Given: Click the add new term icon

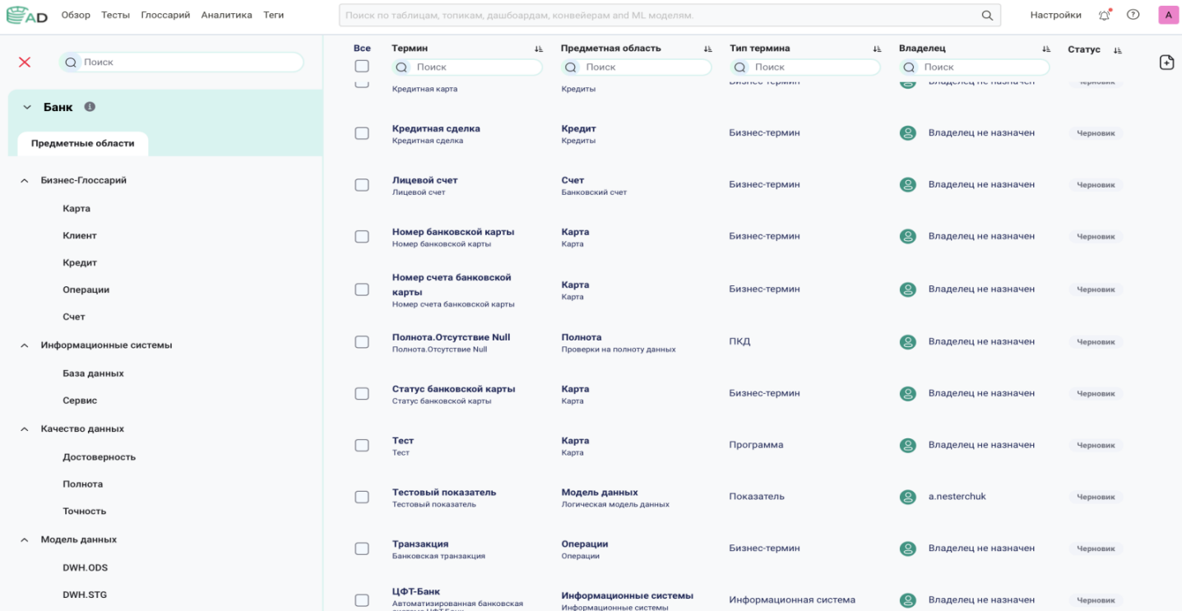Looking at the screenshot, I should (x=1166, y=62).
